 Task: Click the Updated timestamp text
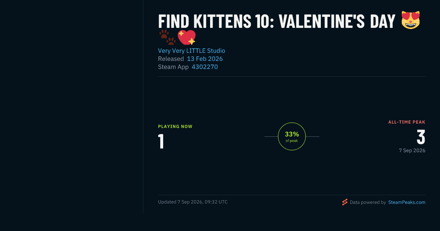tap(193, 202)
